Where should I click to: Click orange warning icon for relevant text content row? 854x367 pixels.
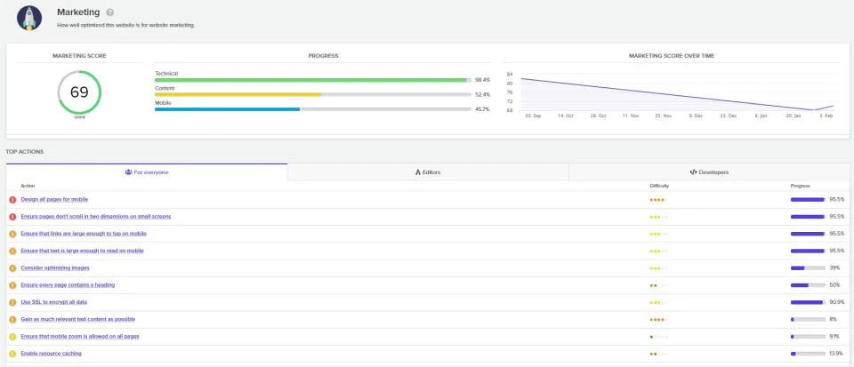pos(12,320)
